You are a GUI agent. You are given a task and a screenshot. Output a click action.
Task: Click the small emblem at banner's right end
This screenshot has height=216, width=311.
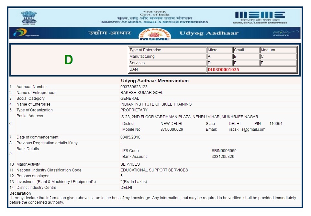[280, 33]
